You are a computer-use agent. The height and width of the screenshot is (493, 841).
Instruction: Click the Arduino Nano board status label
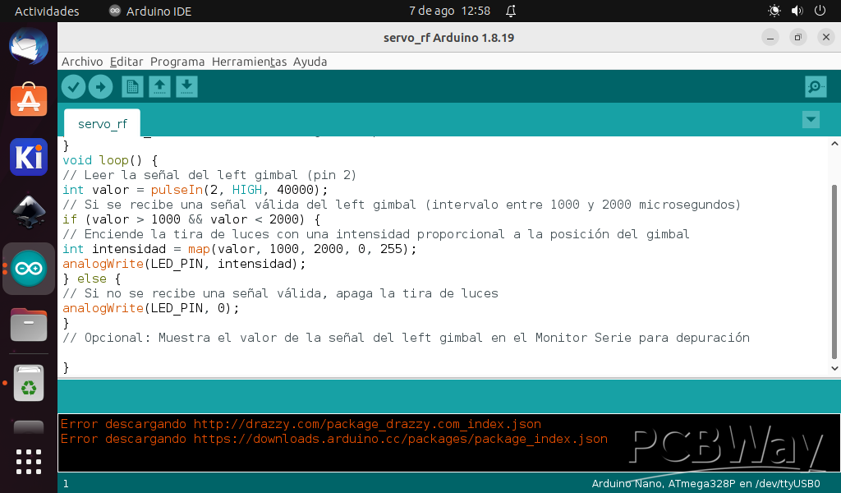tap(705, 483)
